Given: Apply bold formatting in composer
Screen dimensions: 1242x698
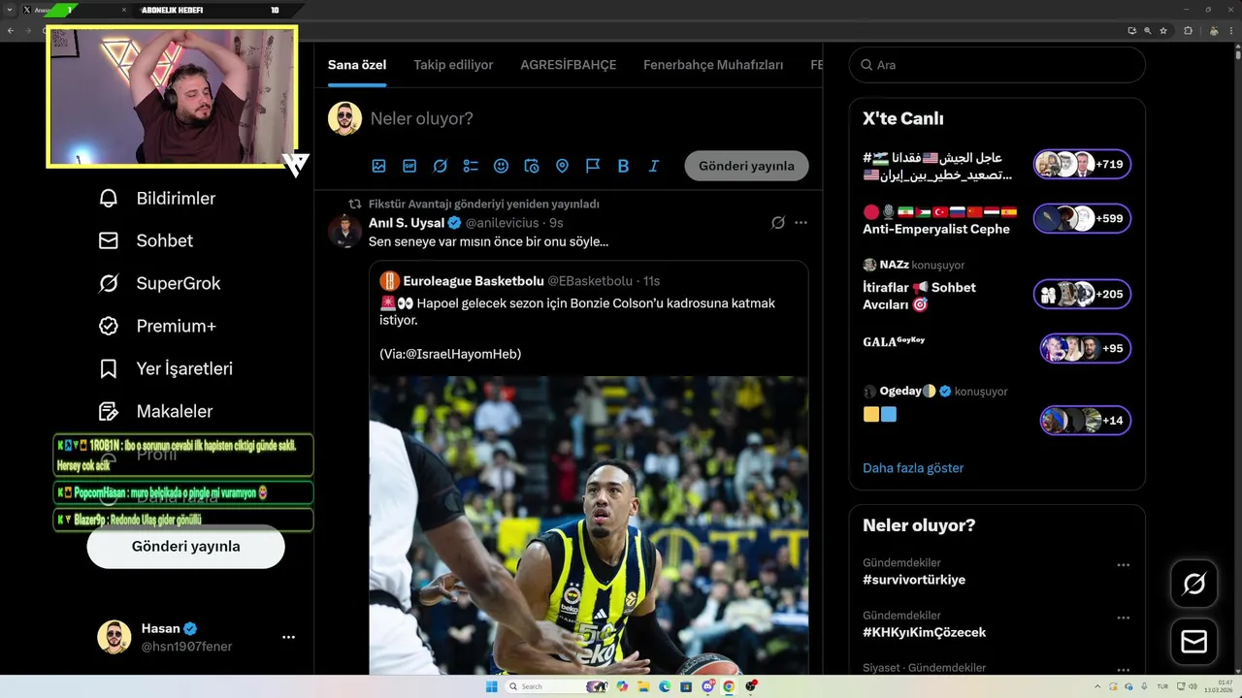Looking at the screenshot, I should (x=623, y=166).
